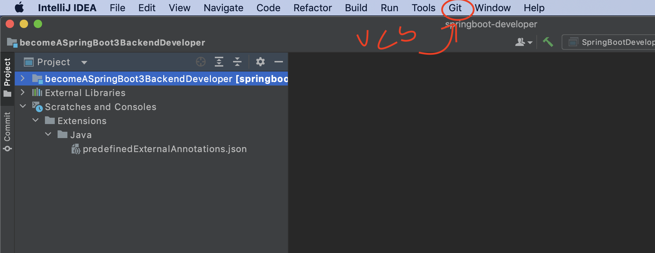655x253 pixels.
Task: Select the becomeASpringBoot3BackendDeveloper project row
Action: (151, 78)
